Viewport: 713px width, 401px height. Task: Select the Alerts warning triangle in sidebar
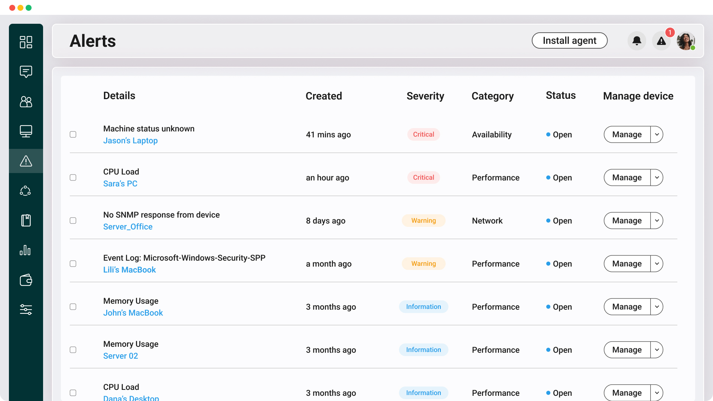26,161
